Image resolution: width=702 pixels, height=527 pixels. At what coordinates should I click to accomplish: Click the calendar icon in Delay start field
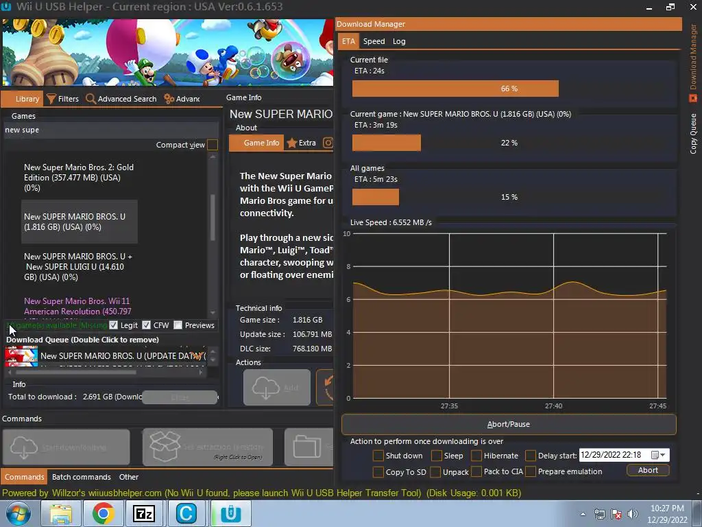coord(655,456)
